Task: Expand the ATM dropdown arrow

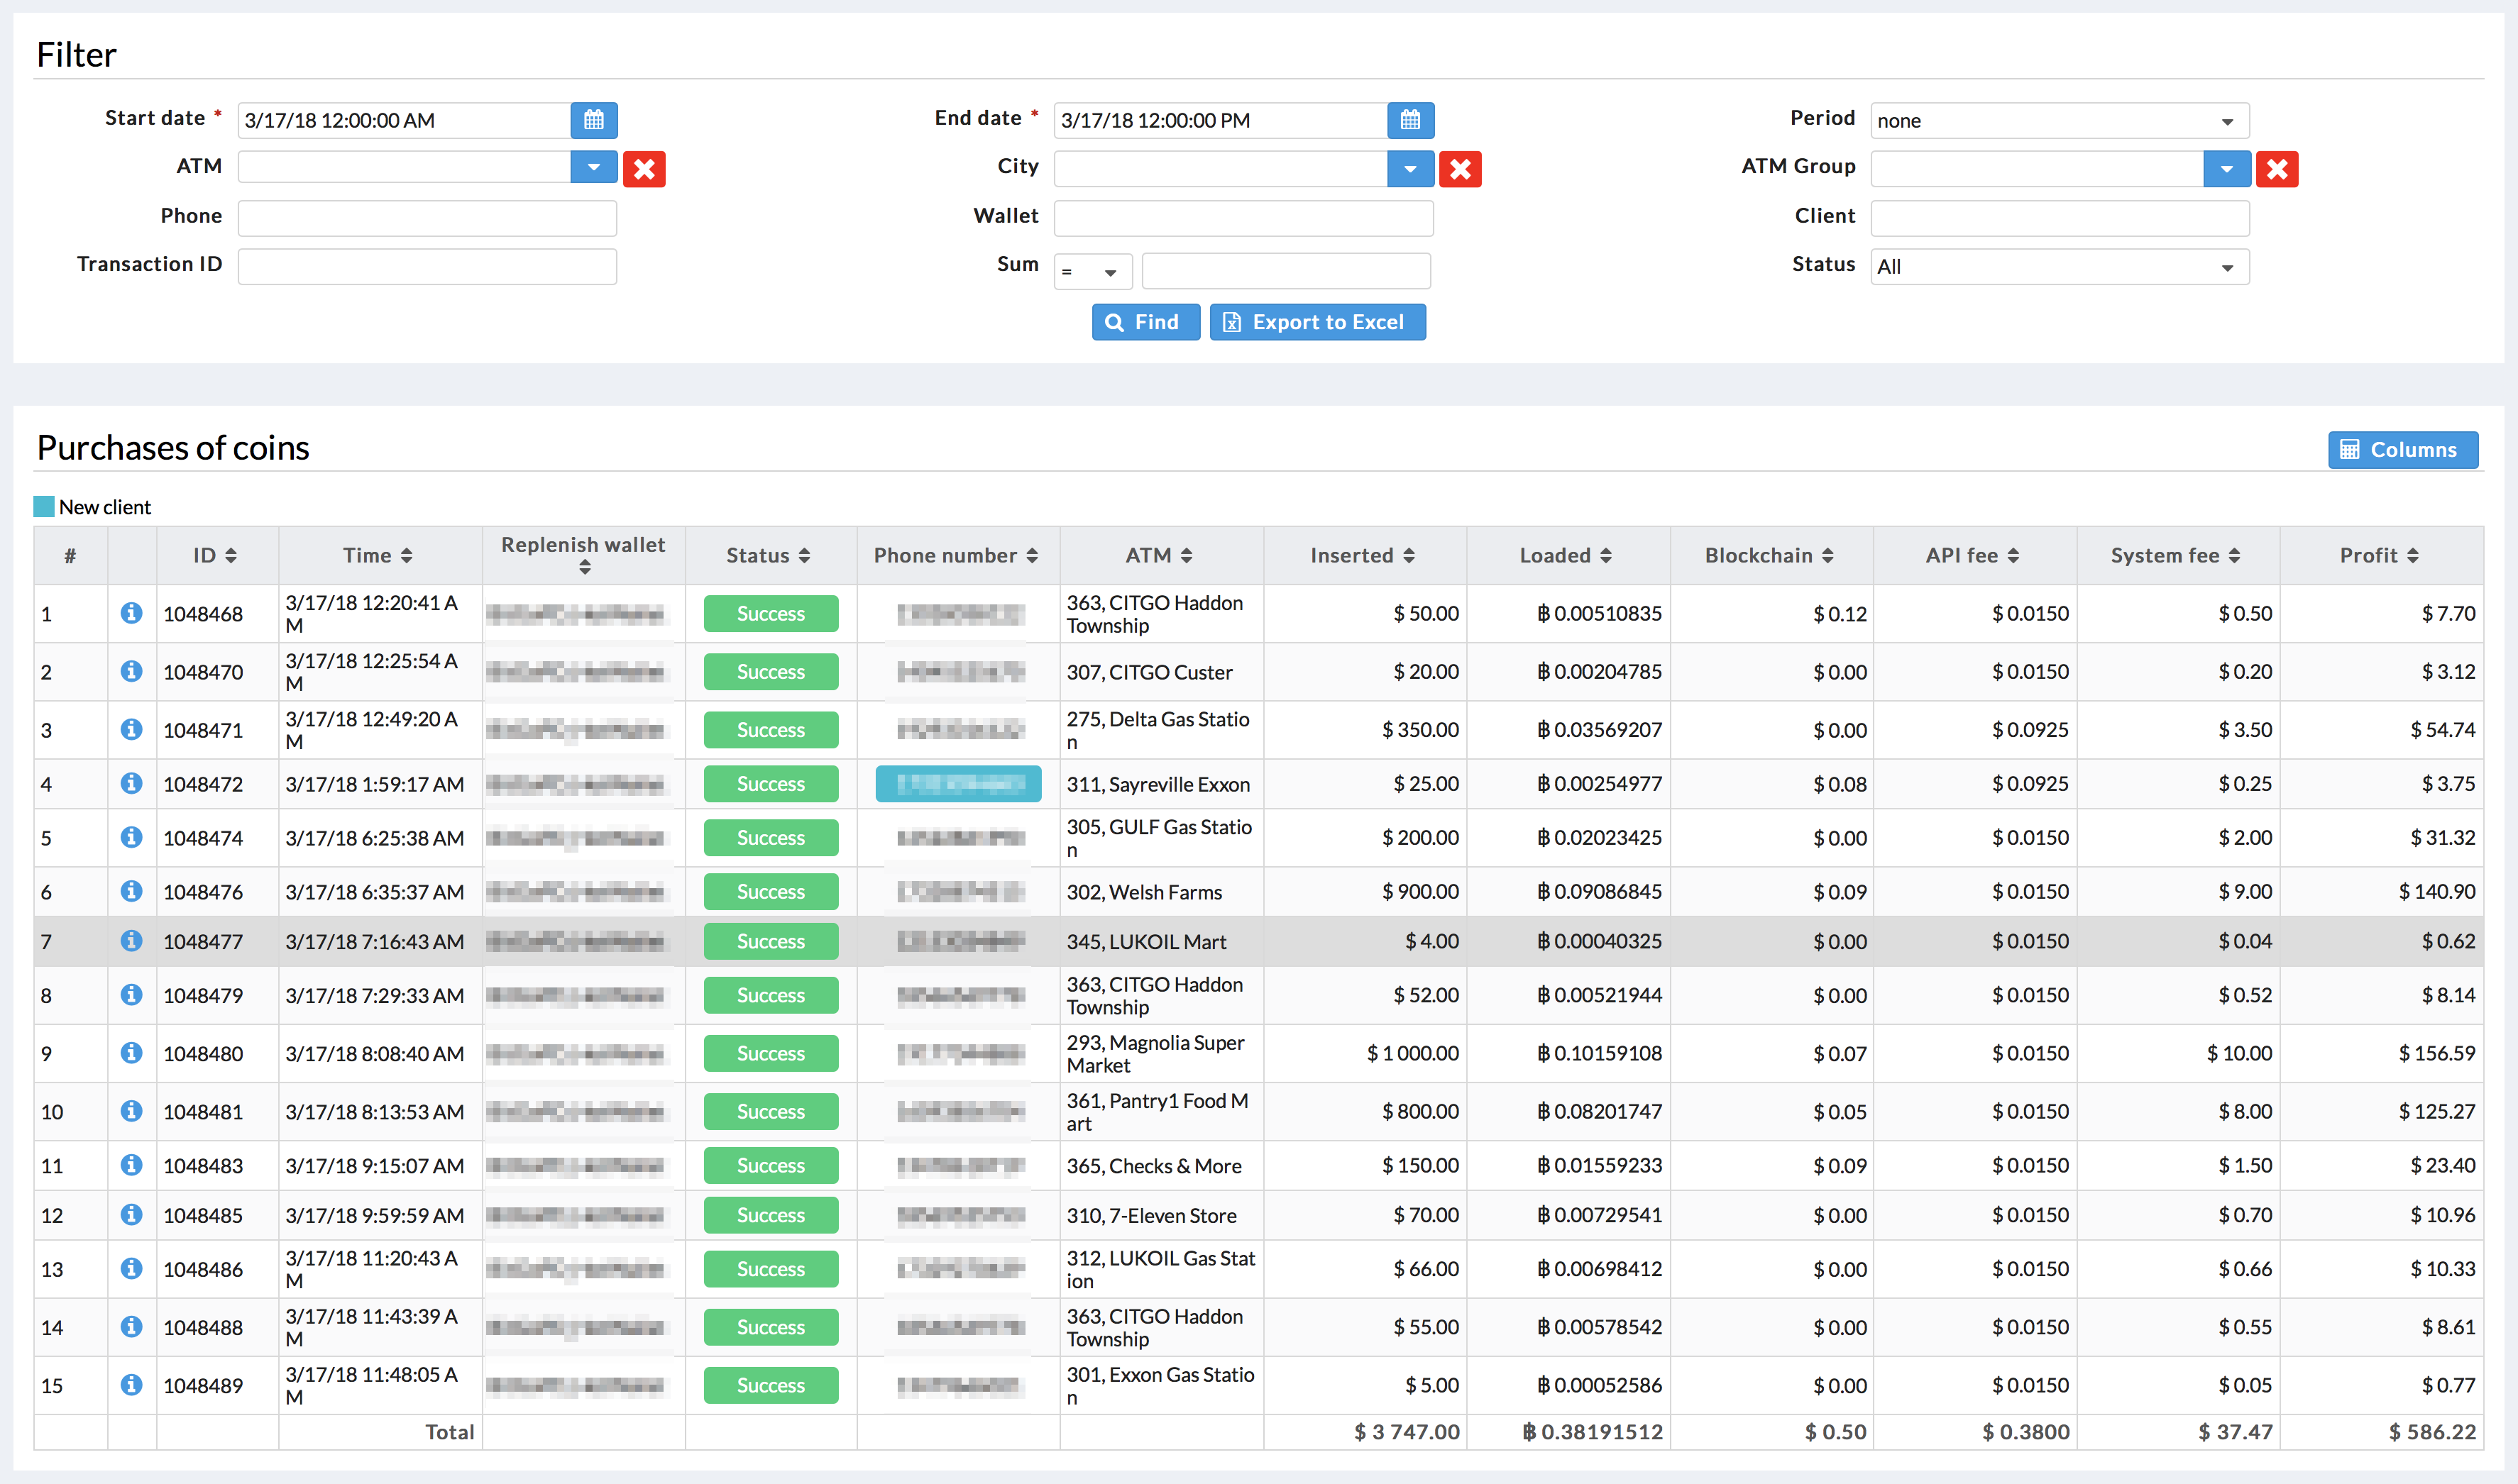Action: (593, 167)
